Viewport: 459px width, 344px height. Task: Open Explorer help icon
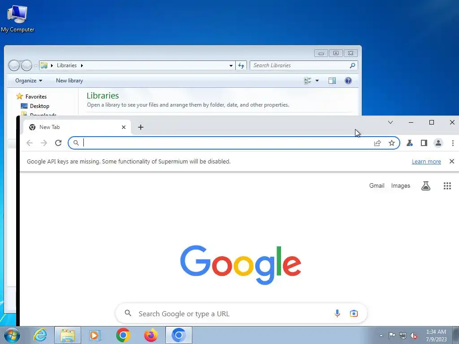tap(348, 81)
